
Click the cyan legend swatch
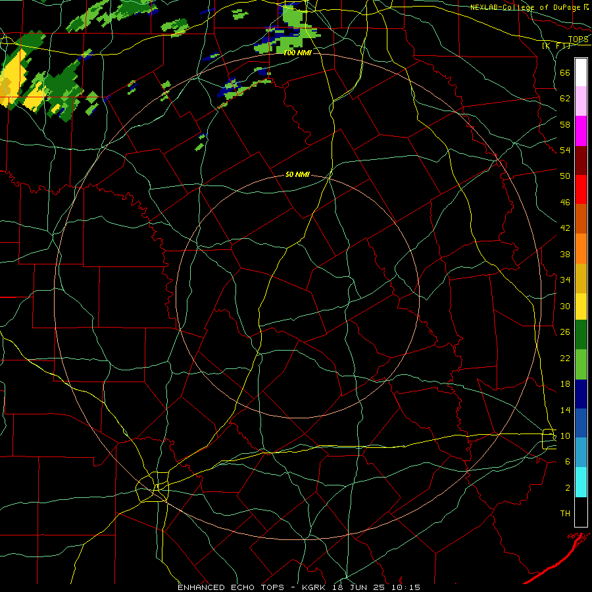[x=581, y=482]
